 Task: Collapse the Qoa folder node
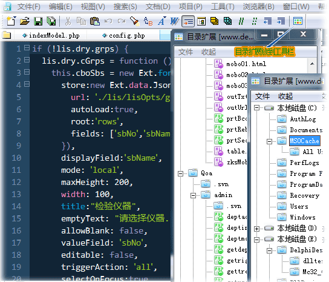180,173
